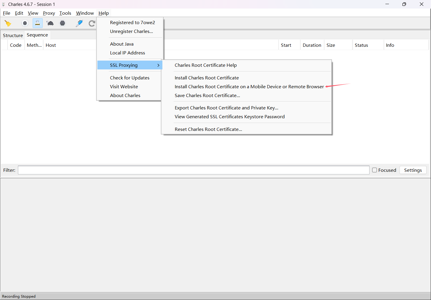Viewport: 431px width, 300px height.
Task: Sort by the Duration column header
Action: [312, 45]
